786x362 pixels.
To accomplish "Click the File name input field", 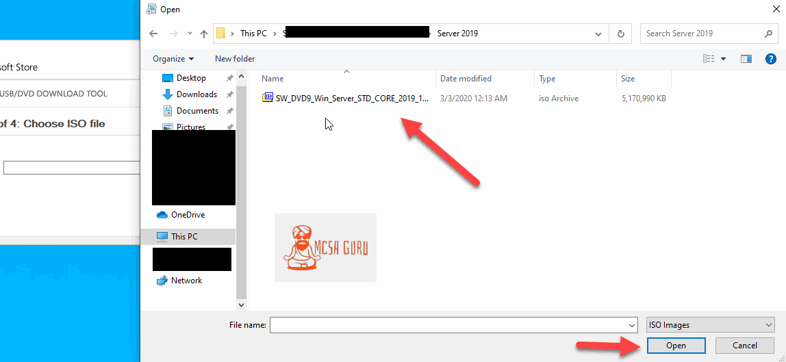I will [x=448, y=325].
